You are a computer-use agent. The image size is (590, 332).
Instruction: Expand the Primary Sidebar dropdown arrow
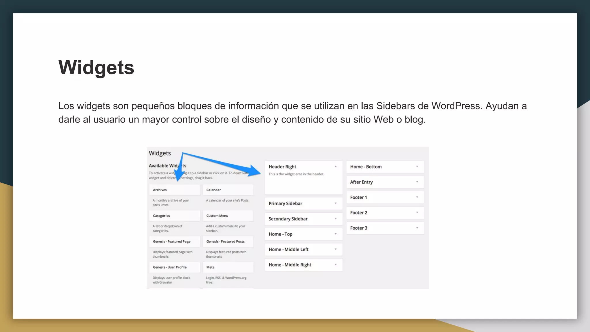(336, 203)
